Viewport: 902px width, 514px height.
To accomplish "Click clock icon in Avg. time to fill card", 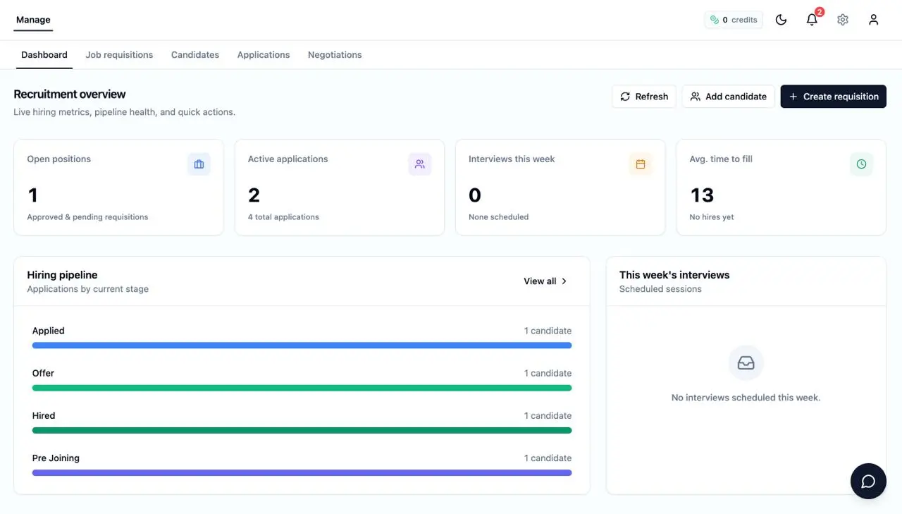I will click(x=861, y=164).
